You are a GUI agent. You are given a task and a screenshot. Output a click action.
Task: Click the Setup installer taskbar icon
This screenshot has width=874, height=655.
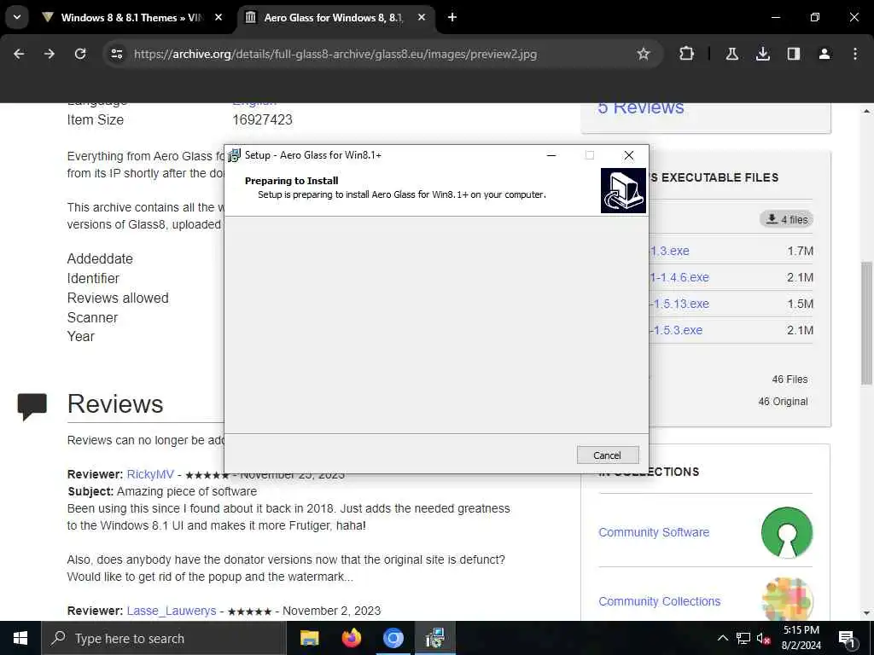pos(434,638)
